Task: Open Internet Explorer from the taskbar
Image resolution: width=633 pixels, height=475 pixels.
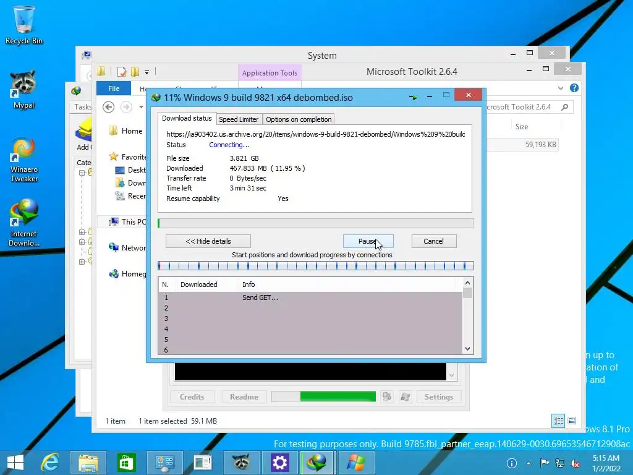Action: tap(51, 463)
